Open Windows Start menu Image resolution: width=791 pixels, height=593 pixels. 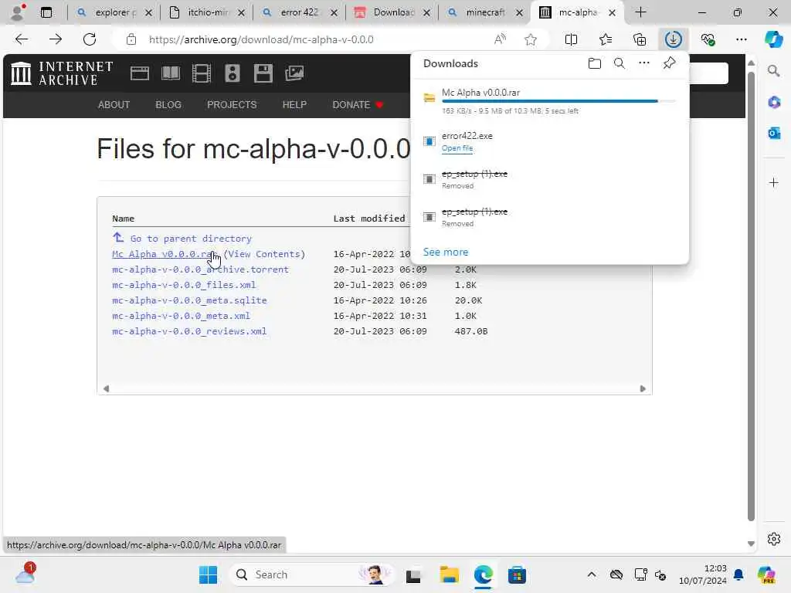click(x=208, y=574)
